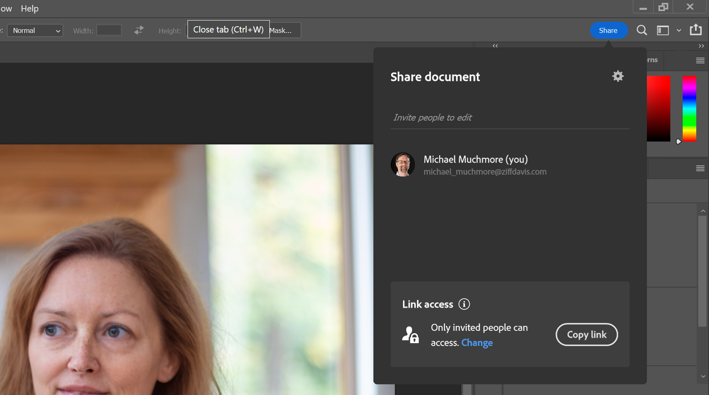
Task: Click the Invite people to edit field
Action: pos(510,118)
